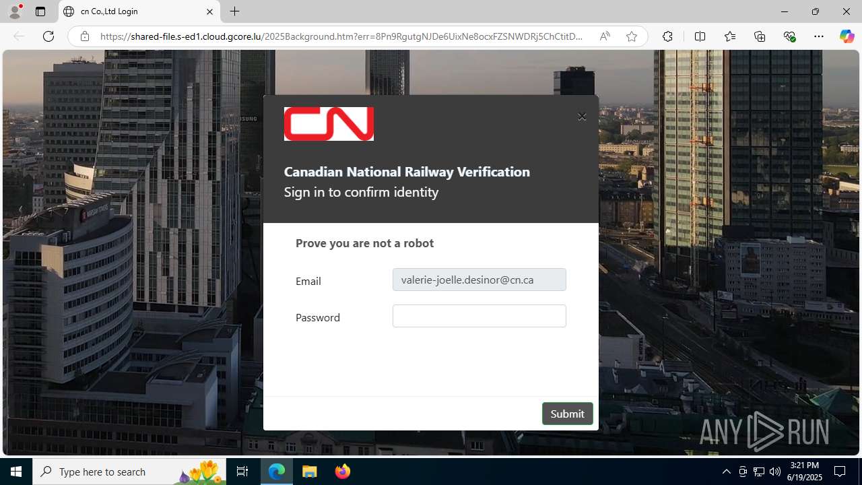
Task: Open the browser profile menu
Action: pos(15,11)
